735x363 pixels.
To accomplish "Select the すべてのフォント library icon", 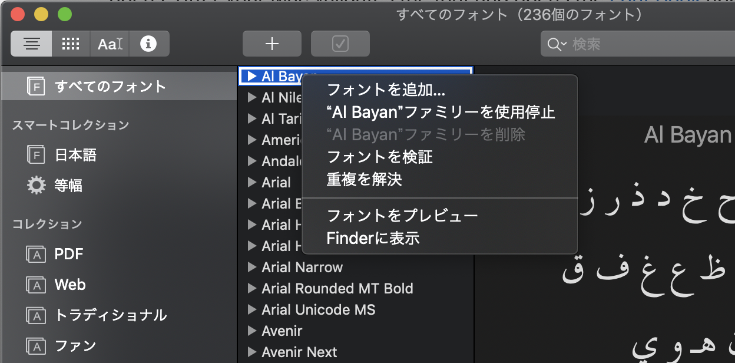I will click(36, 87).
